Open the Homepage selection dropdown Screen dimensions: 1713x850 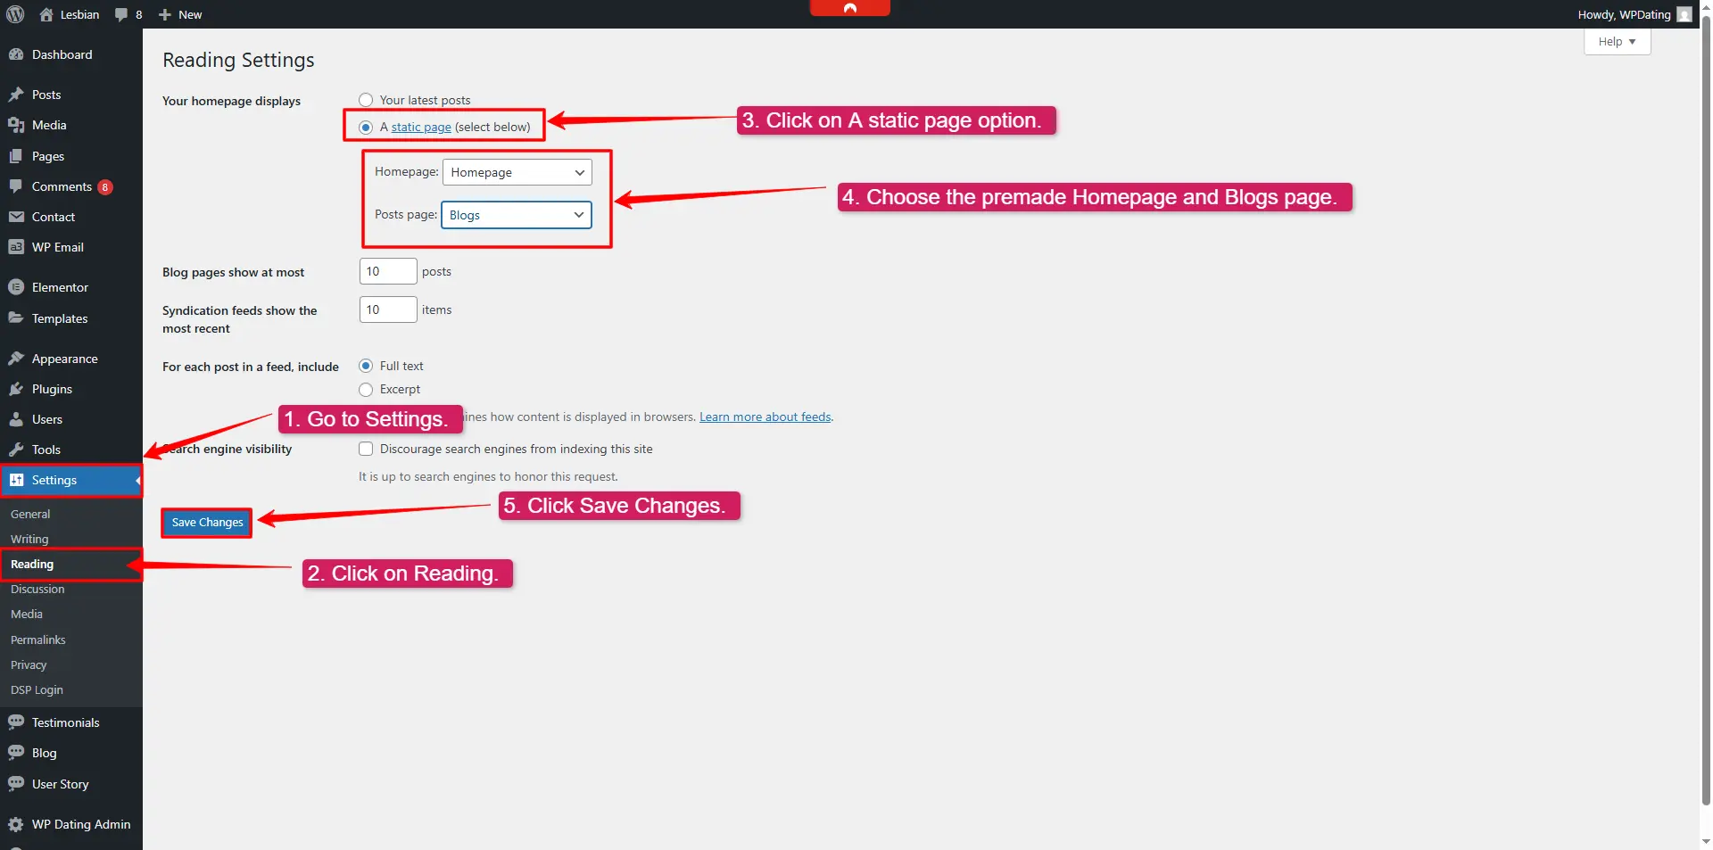517,172
